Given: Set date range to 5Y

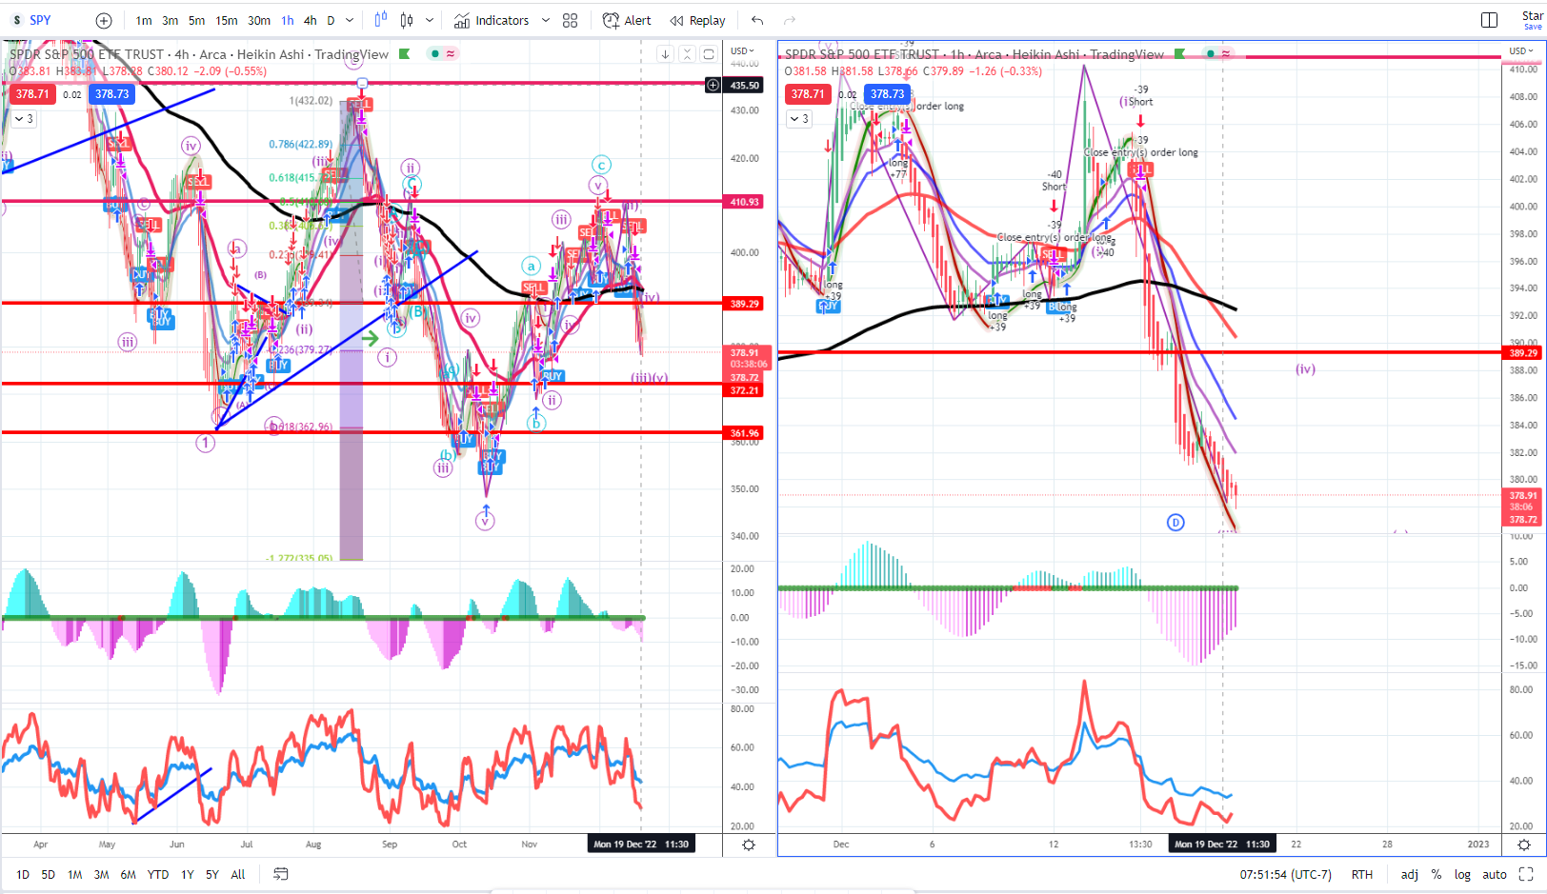Looking at the screenshot, I should (212, 874).
